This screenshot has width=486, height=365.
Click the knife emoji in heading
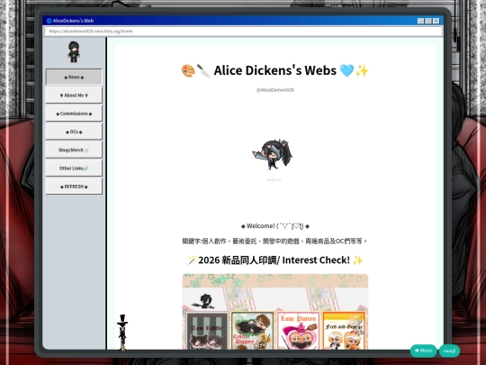tap(203, 71)
